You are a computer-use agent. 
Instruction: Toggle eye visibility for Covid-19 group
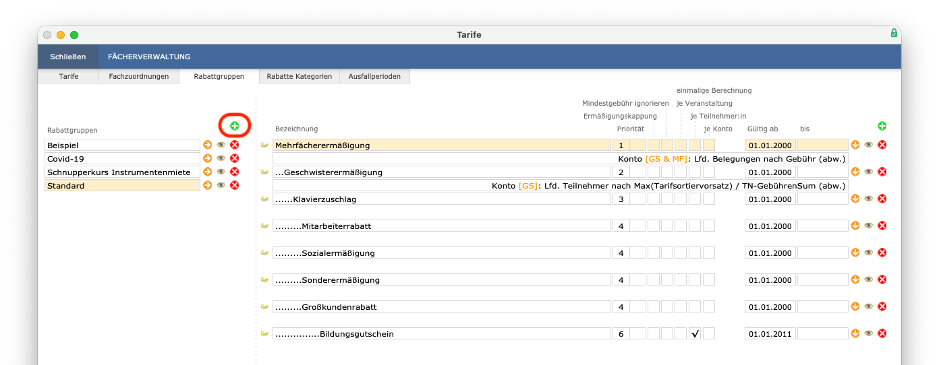pos(221,158)
